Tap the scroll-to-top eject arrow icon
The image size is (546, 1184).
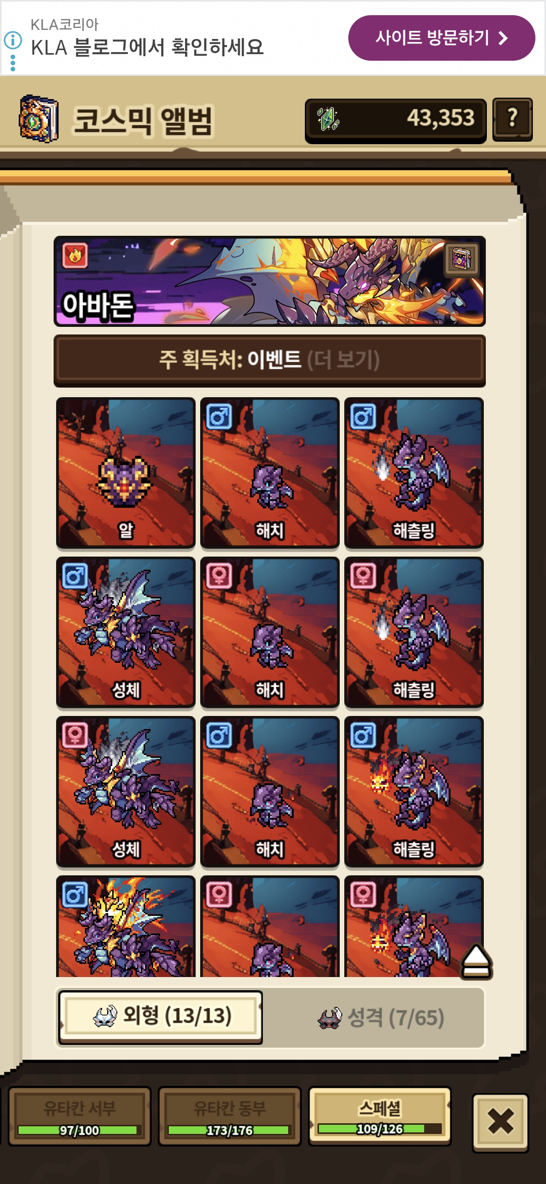coord(476,962)
